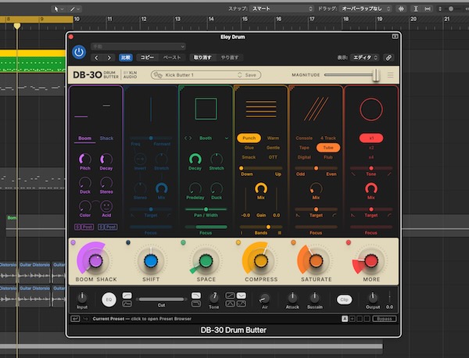Select the Tube saturation type
Image resolution: width=469 pixels, height=358 pixels.
point(328,148)
